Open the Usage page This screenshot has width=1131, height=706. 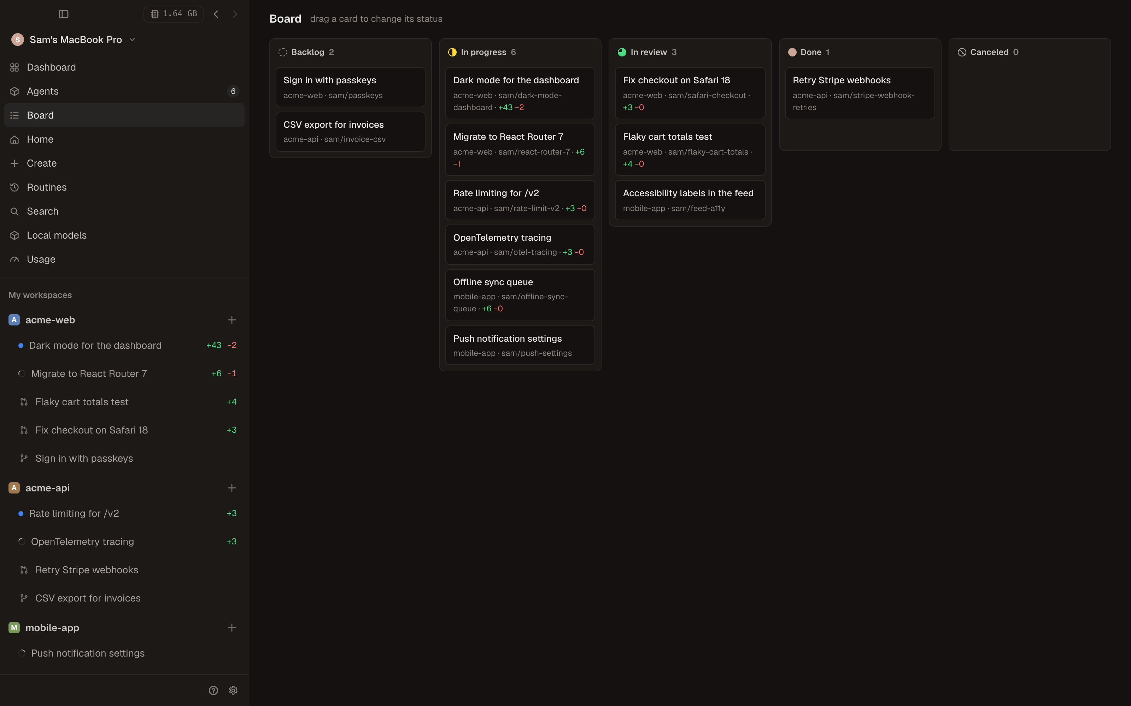coord(124,259)
